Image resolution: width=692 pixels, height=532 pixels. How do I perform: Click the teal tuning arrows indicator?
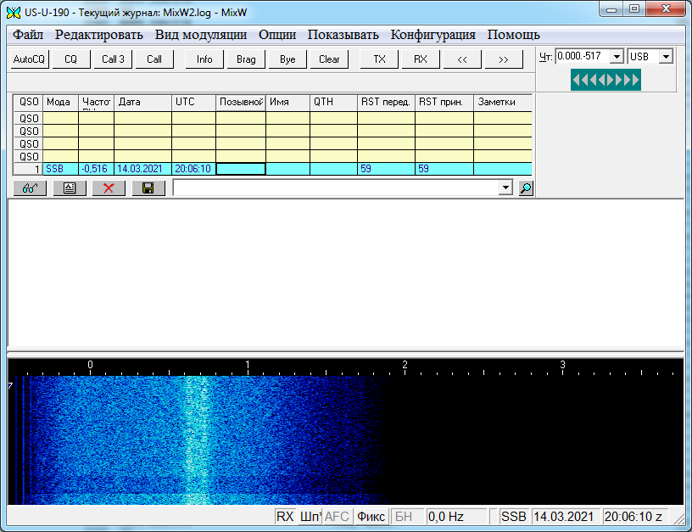[605, 80]
